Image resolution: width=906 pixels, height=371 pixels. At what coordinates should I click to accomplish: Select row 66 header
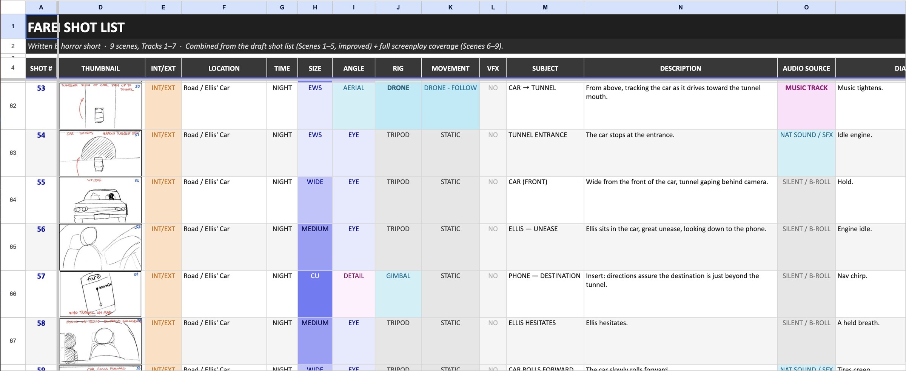click(13, 294)
